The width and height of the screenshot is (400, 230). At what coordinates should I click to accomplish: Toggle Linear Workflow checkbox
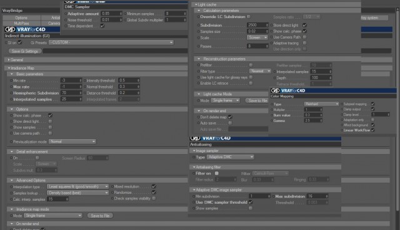372,130
